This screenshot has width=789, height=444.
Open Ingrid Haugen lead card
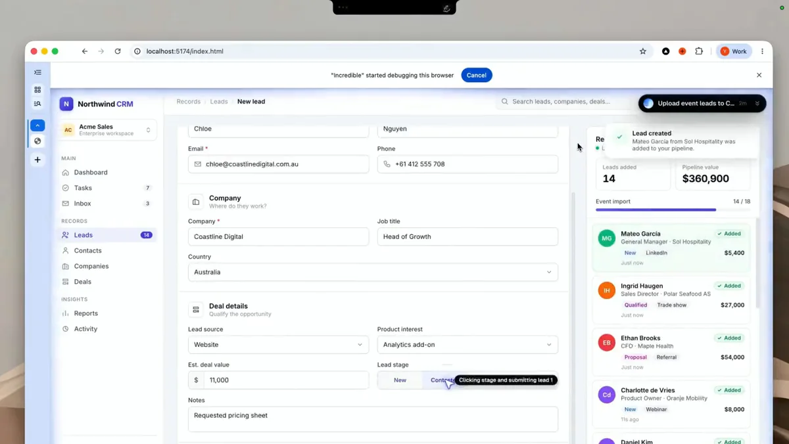[672, 300]
